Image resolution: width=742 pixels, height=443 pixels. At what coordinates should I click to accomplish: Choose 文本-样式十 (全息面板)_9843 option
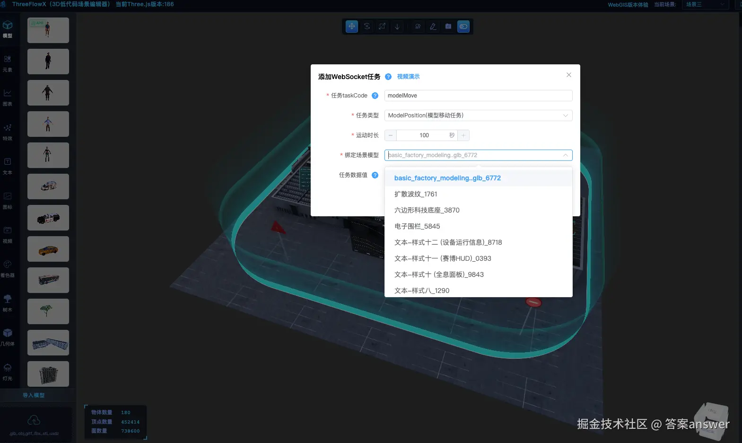coord(479,275)
